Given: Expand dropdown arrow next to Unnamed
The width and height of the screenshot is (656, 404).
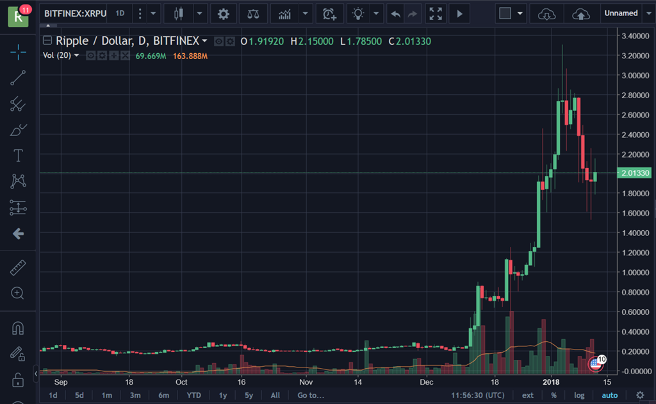Looking at the screenshot, I should coord(649,14).
